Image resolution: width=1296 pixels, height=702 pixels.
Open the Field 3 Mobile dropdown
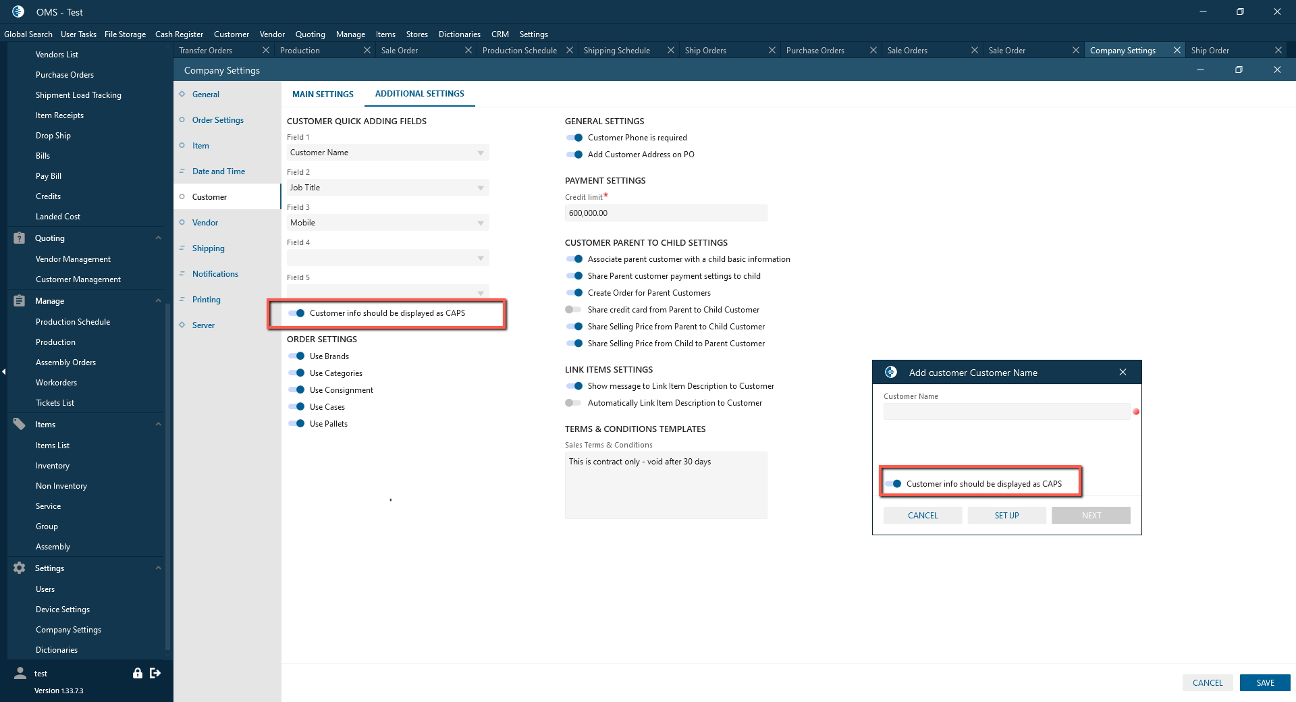(x=387, y=223)
